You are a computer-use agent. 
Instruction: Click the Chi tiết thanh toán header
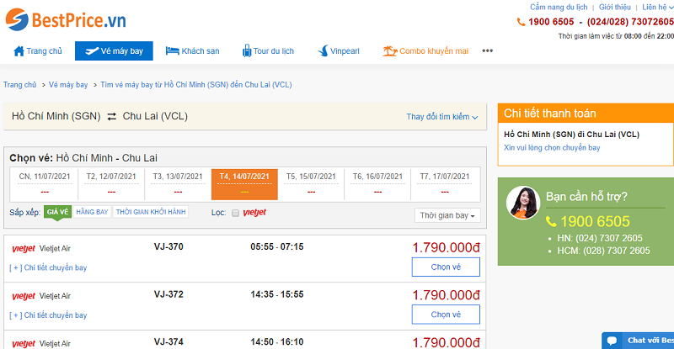[586, 114]
